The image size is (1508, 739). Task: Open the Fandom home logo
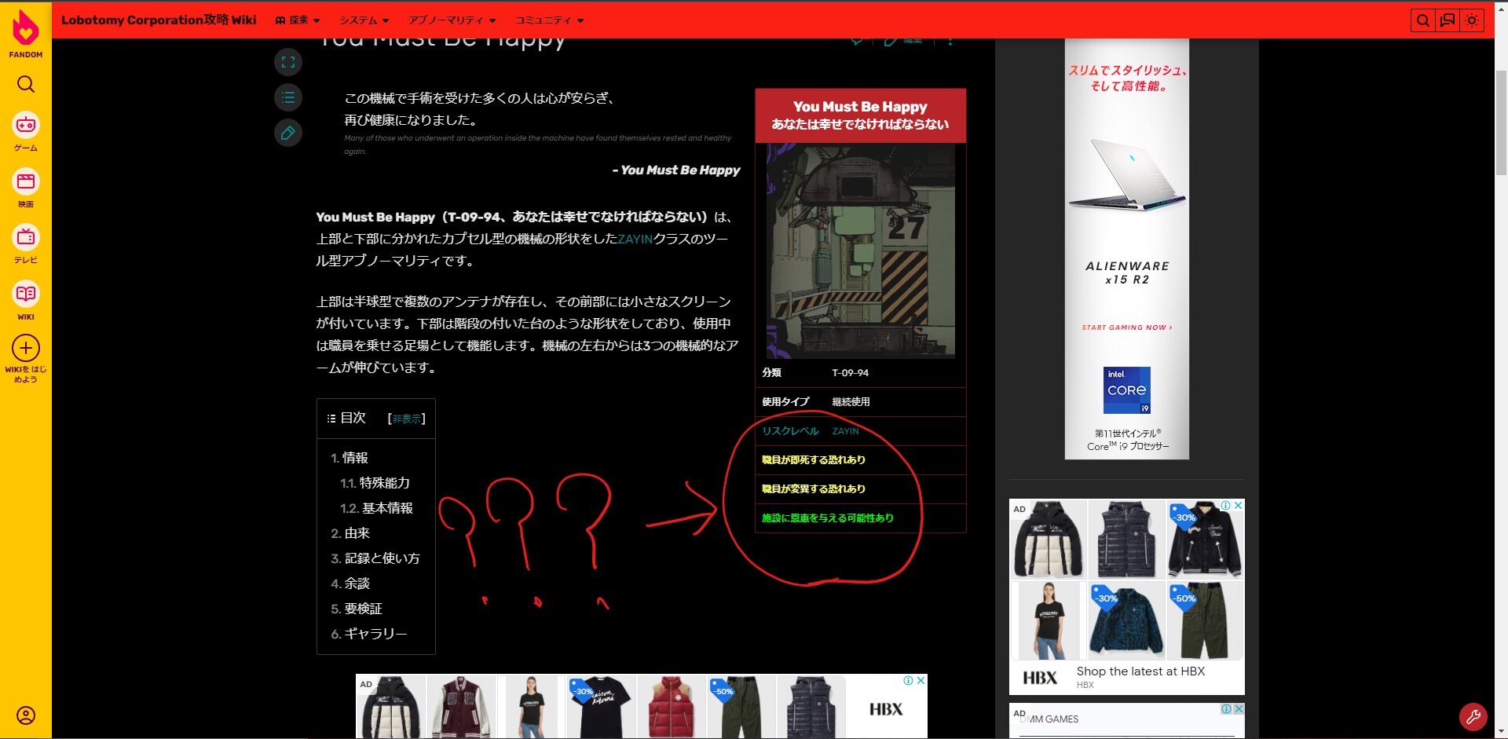[26, 33]
